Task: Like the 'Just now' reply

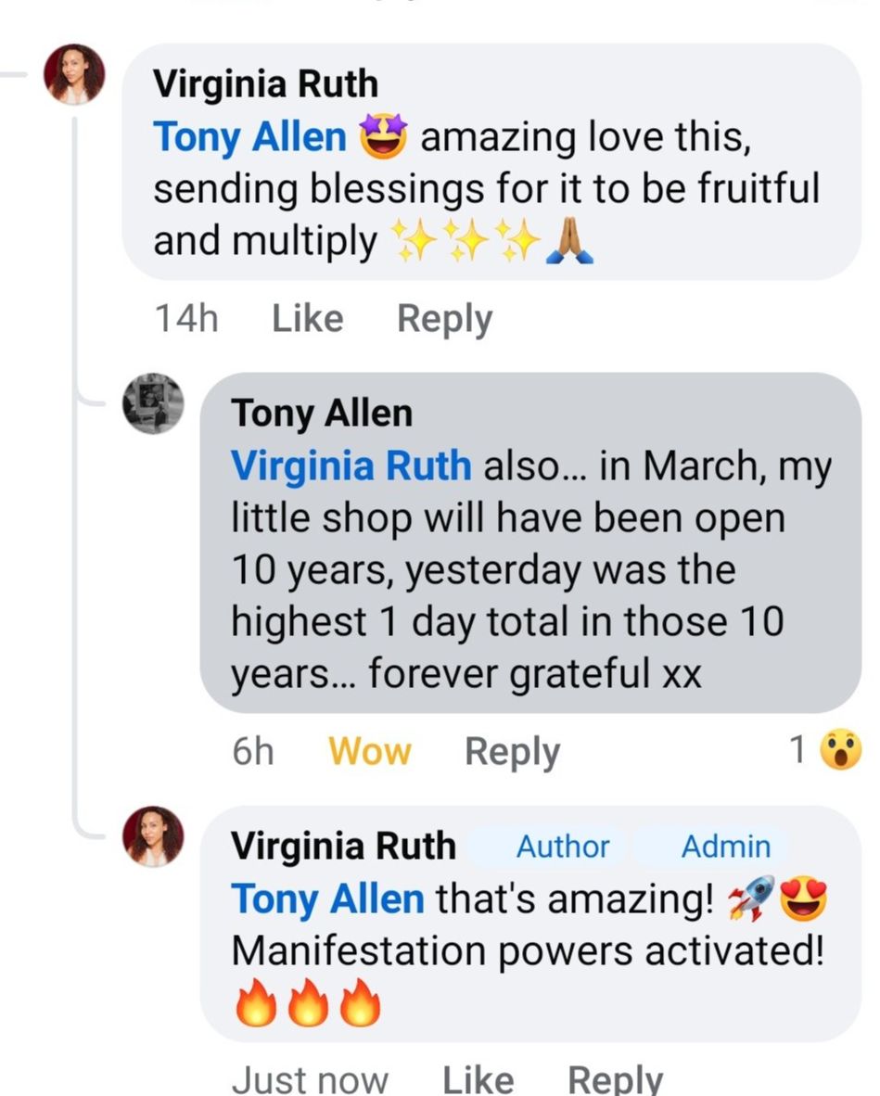Action: click(478, 1079)
